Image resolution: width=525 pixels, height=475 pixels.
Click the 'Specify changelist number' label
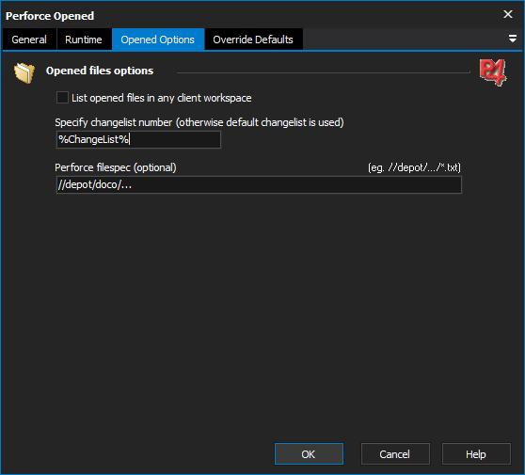coord(199,122)
